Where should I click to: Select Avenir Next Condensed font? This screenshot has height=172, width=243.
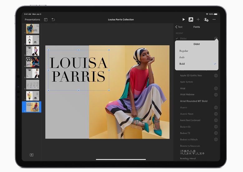pyautogui.click(x=190, y=120)
